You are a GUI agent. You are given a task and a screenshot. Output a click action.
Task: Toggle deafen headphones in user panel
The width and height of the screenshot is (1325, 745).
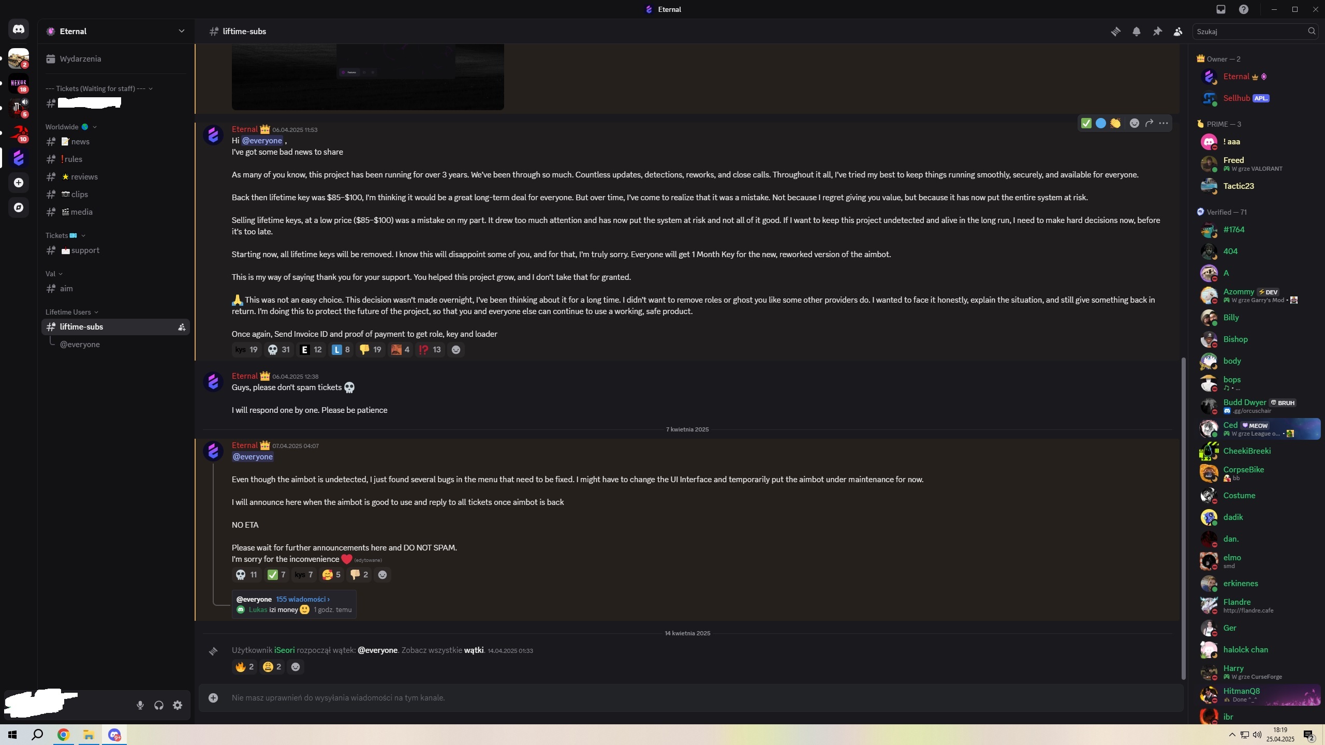pyautogui.click(x=159, y=705)
